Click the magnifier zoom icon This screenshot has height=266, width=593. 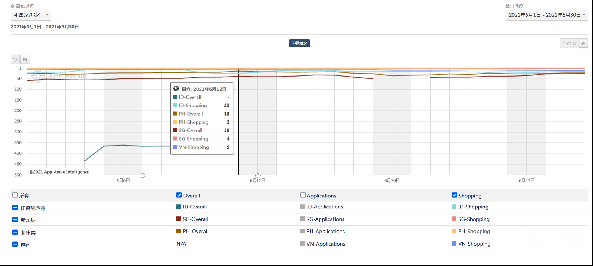tap(25, 59)
